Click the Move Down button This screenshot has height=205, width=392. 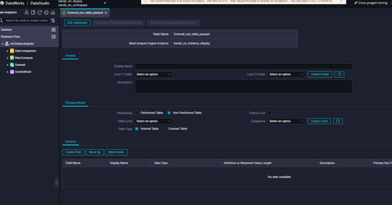point(116,152)
